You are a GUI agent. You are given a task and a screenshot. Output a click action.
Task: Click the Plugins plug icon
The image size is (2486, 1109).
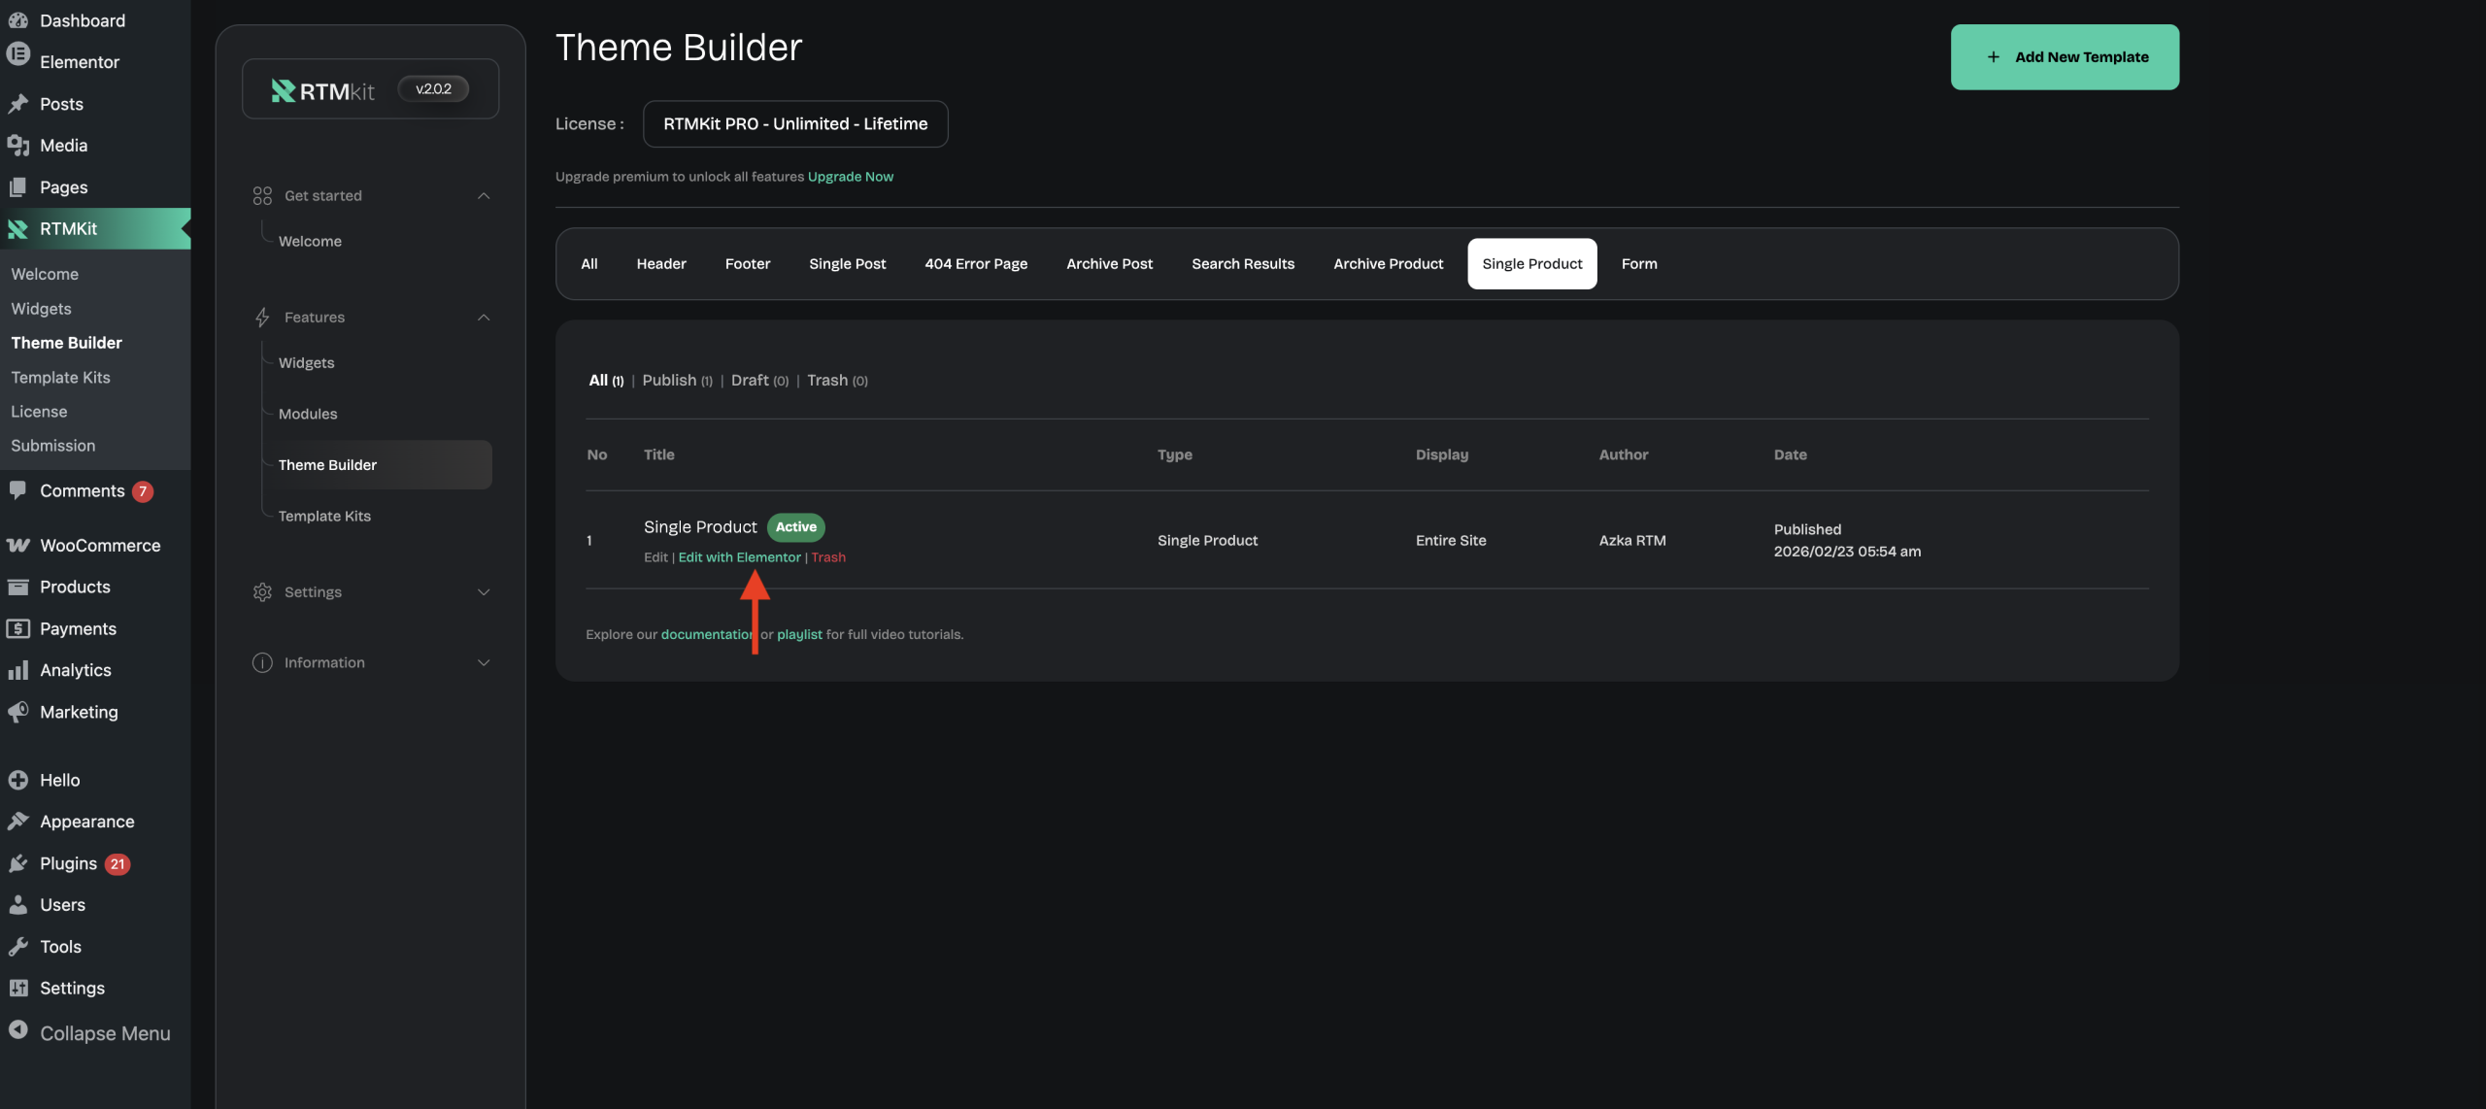pos(18,863)
